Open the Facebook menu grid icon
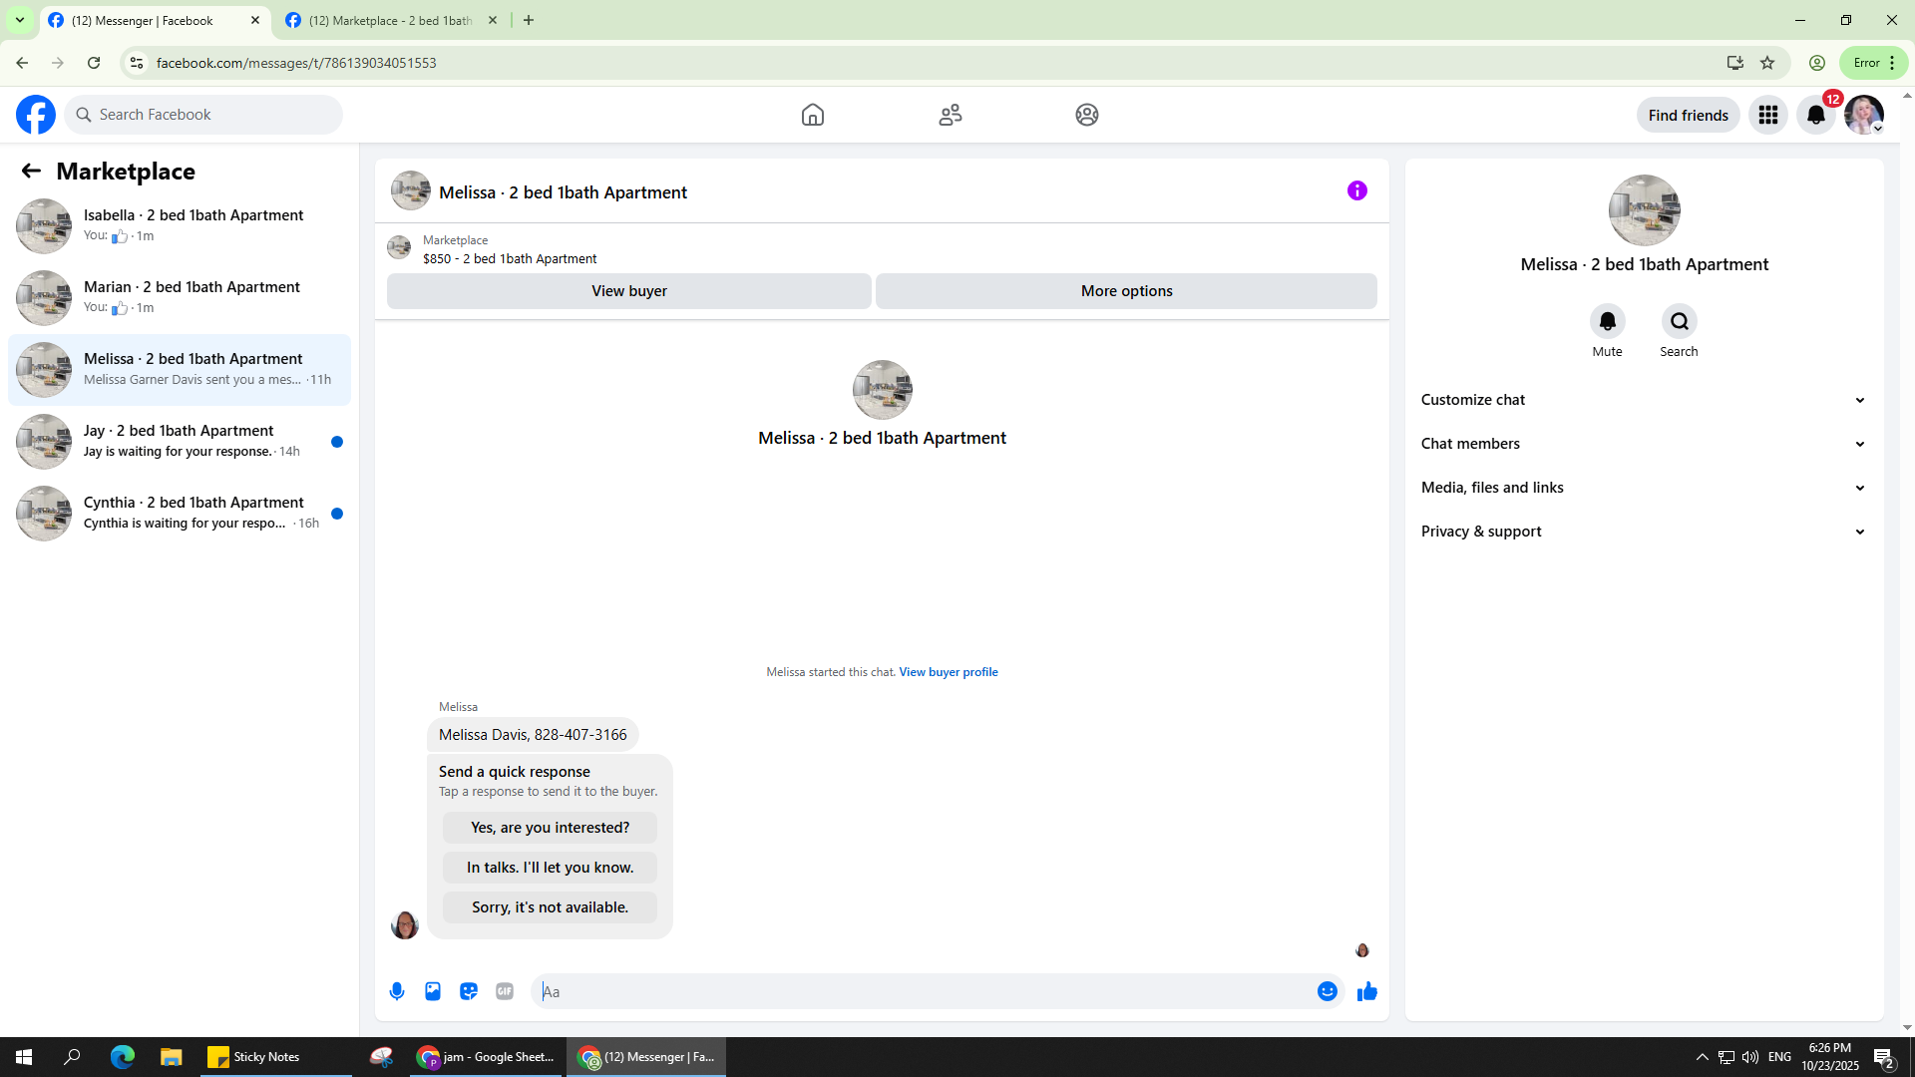 (1768, 115)
